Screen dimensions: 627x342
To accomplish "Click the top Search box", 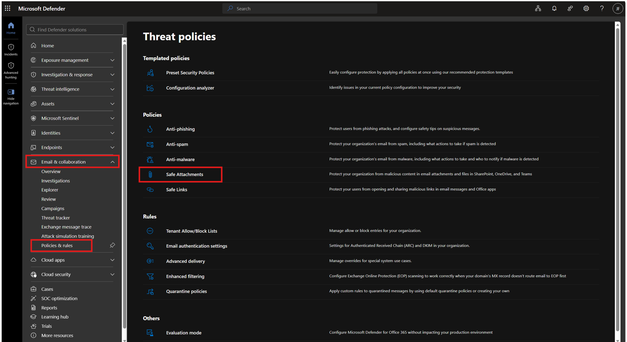I will coord(300,8).
